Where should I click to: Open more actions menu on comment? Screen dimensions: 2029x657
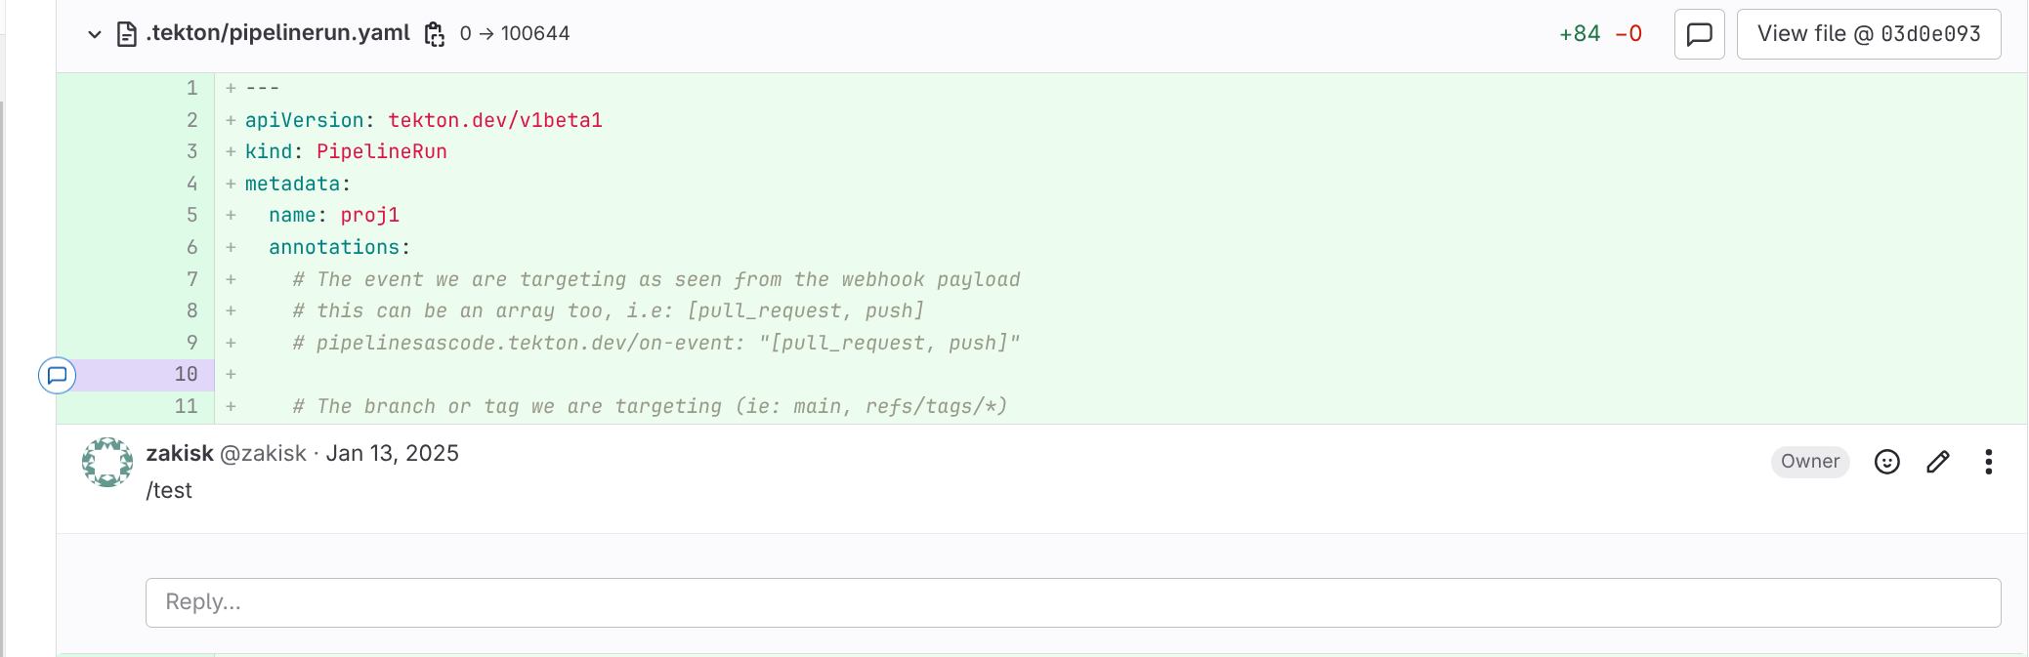click(x=1988, y=462)
